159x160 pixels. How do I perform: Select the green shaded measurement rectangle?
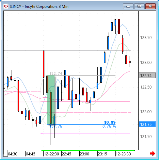click(x=51, y=100)
